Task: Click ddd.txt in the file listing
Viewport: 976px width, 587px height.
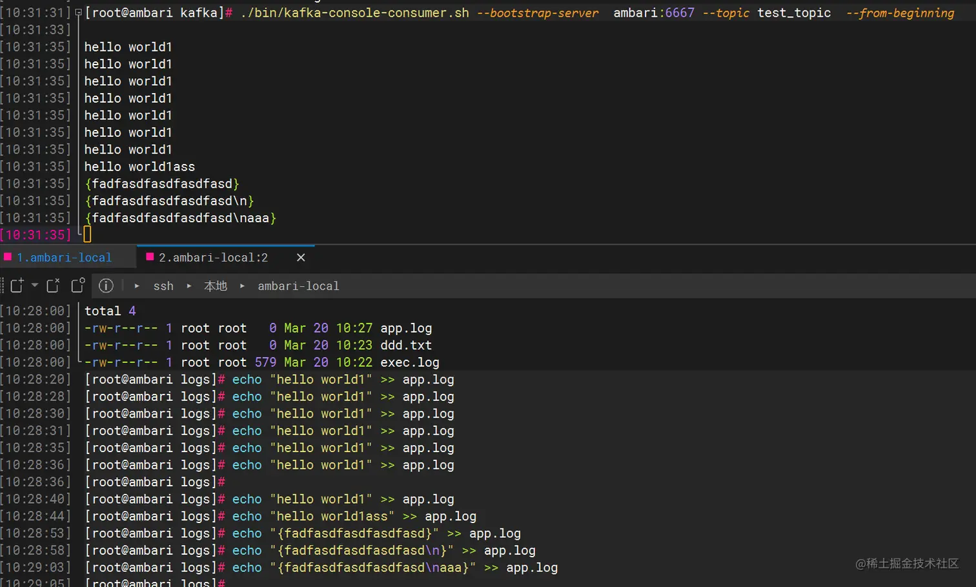Action: (x=406, y=345)
